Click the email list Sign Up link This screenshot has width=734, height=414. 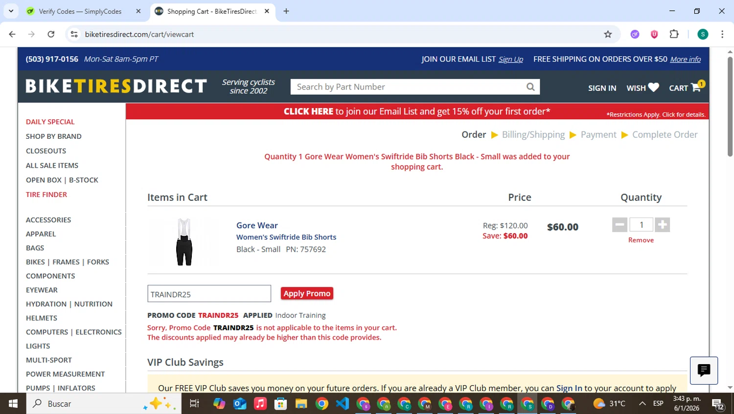pyautogui.click(x=511, y=59)
